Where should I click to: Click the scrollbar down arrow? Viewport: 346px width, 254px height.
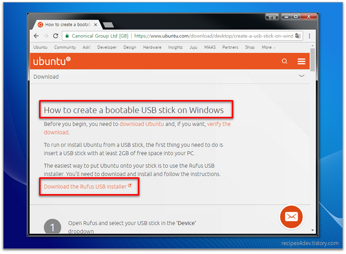pyautogui.click(x=312, y=230)
